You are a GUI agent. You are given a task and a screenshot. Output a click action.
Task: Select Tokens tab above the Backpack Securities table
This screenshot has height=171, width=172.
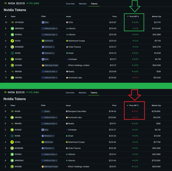click(94, 93)
